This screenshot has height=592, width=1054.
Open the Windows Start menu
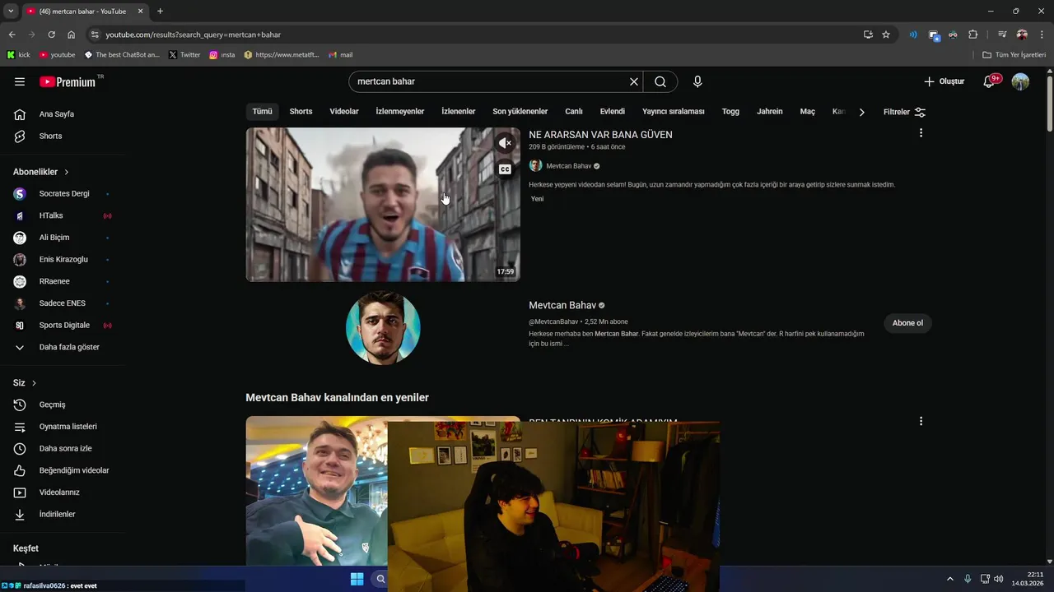tap(357, 579)
